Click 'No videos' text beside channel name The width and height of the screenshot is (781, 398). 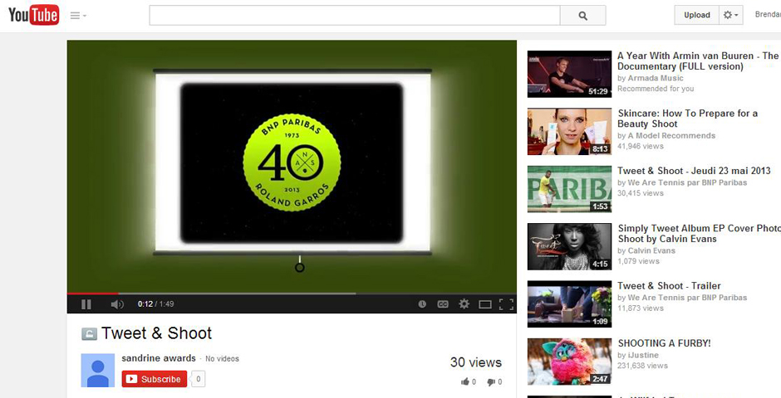222,359
